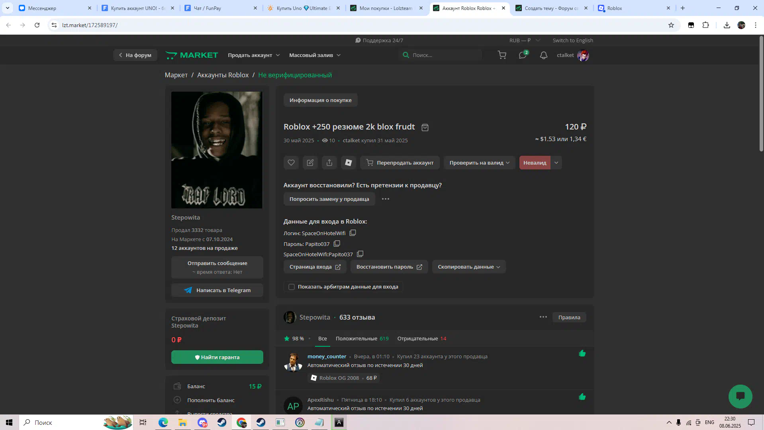Viewport: 764px width, 430px height.
Task: Open Страница входа link
Action: tap(315, 267)
